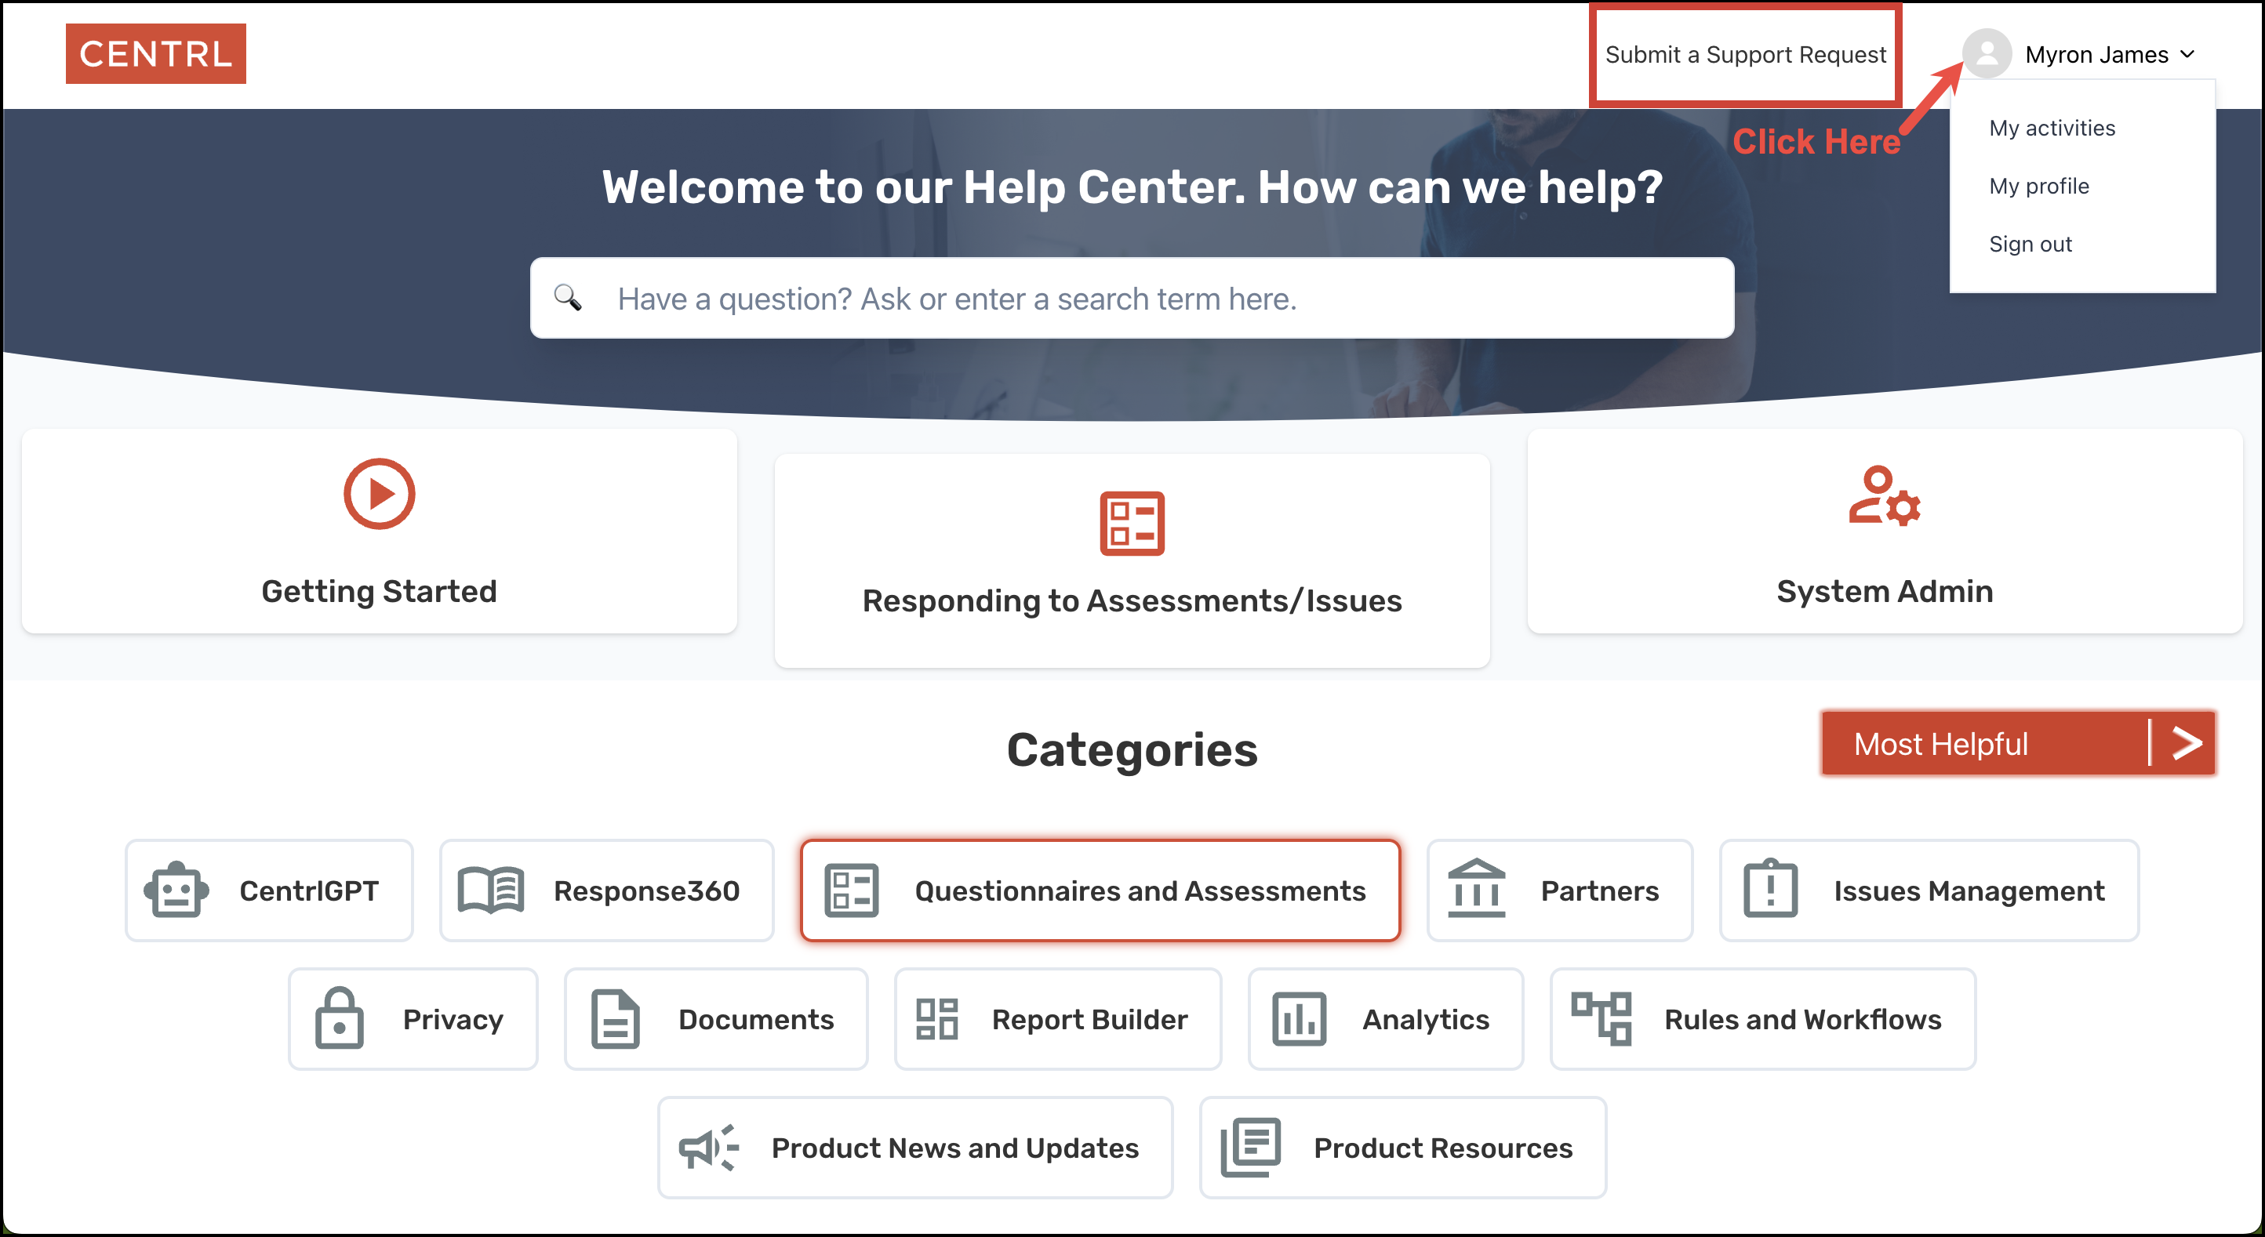Click the Response360 open book icon

(491, 890)
